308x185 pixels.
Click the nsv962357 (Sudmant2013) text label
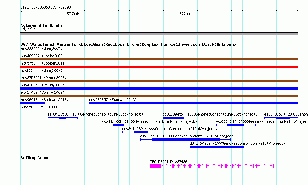pyautogui.click(x=113, y=100)
